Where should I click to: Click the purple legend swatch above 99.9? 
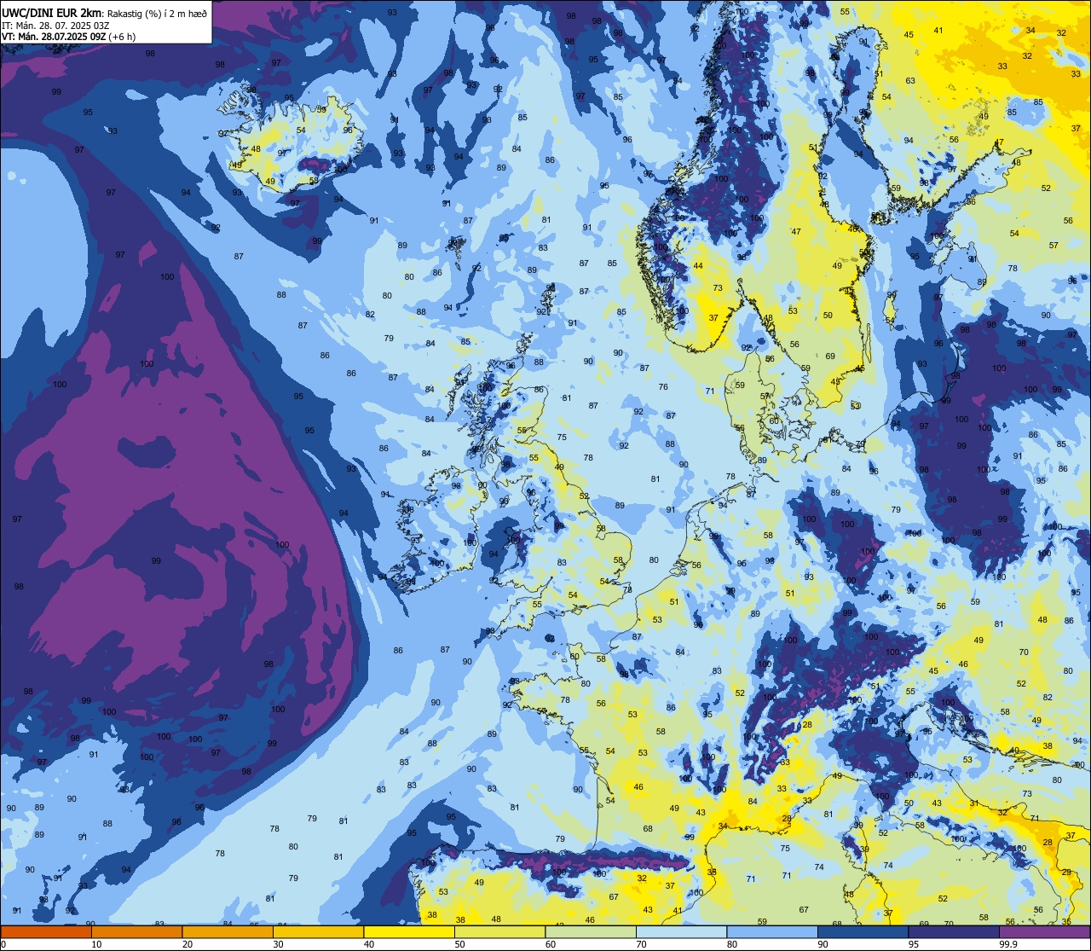(x=1044, y=931)
